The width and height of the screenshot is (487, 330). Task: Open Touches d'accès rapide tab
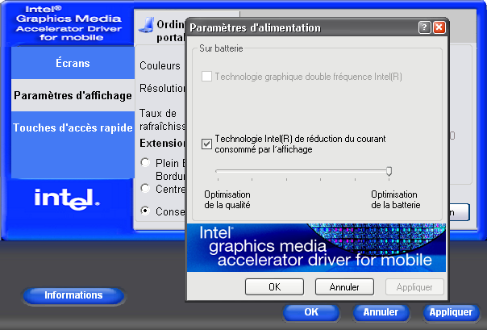[73, 127]
